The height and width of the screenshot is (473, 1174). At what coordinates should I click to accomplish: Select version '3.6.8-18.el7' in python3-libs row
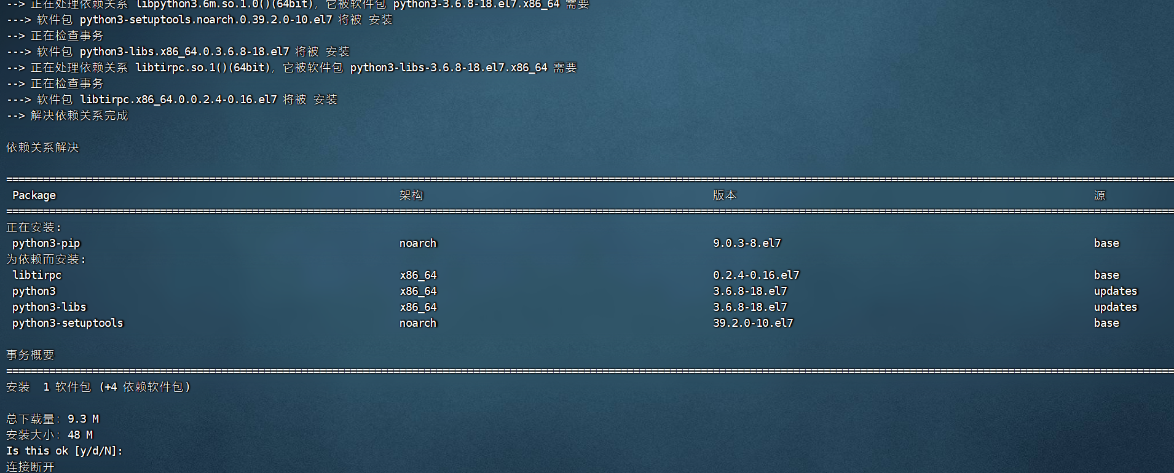750,307
